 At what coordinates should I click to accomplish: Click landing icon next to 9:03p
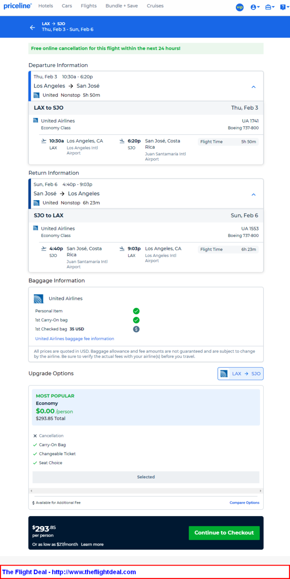(122, 249)
